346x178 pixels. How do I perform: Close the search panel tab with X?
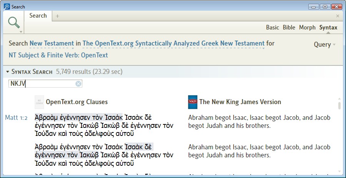tap(338, 16)
